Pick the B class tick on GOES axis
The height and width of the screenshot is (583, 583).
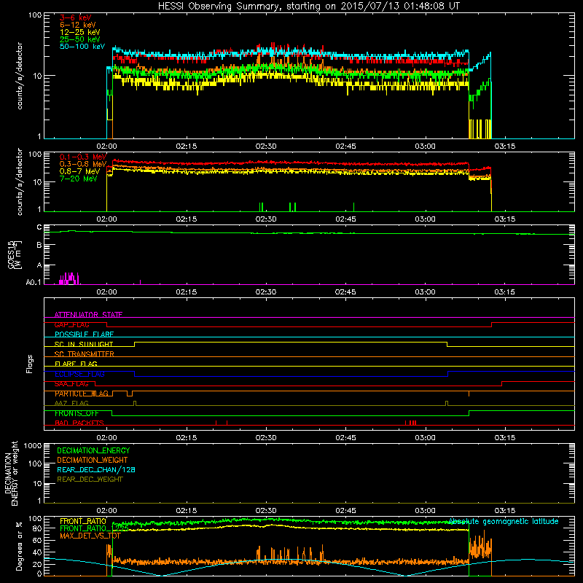(x=39, y=245)
